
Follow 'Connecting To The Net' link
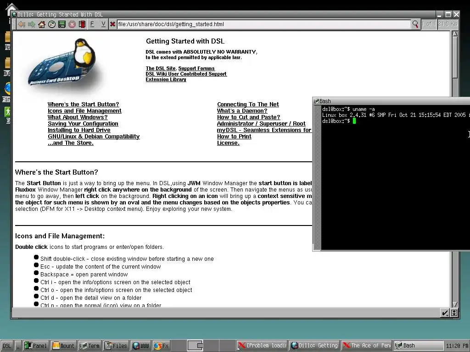(x=248, y=104)
